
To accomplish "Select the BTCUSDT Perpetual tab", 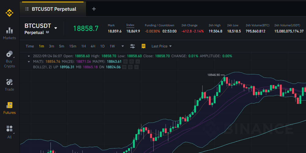I will pyautogui.click(x=53, y=9).
